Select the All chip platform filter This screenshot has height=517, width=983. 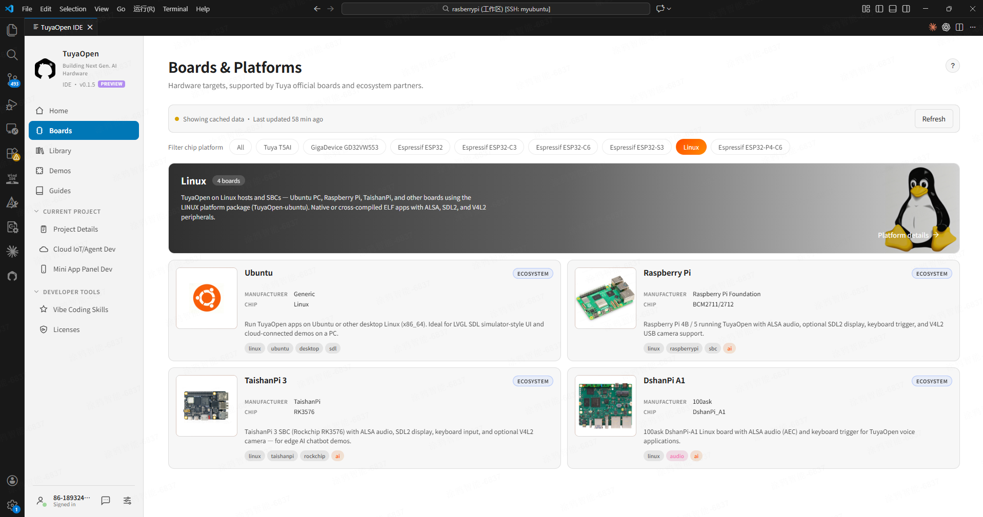240,147
